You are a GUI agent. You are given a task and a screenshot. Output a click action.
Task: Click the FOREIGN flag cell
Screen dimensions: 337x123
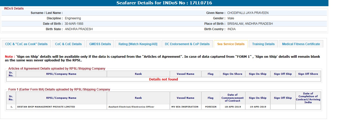click(211, 107)
